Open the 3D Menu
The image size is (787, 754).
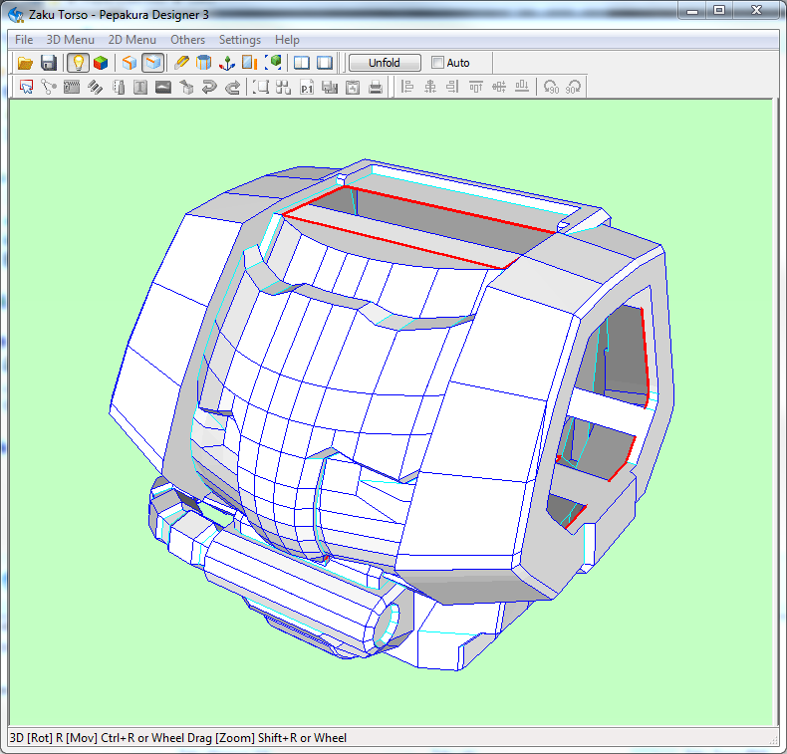tap(71, 40)
